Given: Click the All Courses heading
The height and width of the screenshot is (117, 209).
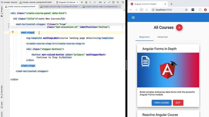Looking at the screenshot, I should 164,27.
